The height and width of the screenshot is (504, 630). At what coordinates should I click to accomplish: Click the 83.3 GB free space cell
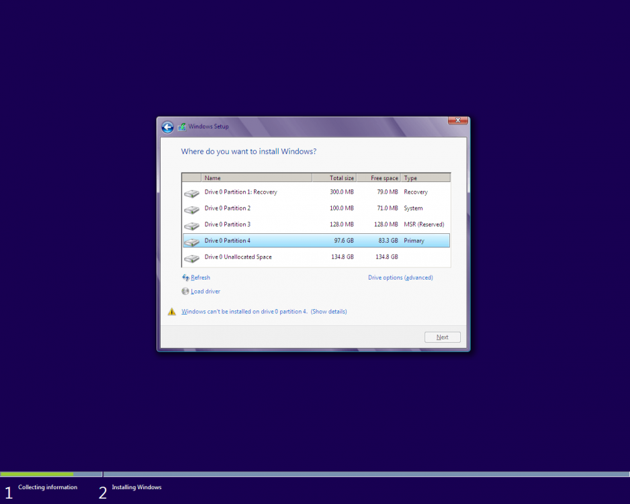pyautogui.click(x=388, y=241)
